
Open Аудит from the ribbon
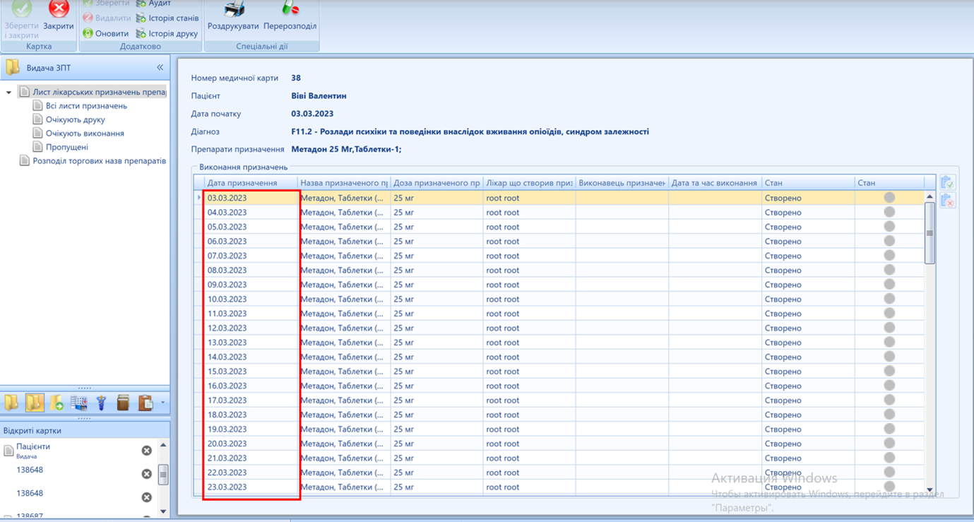153,4
